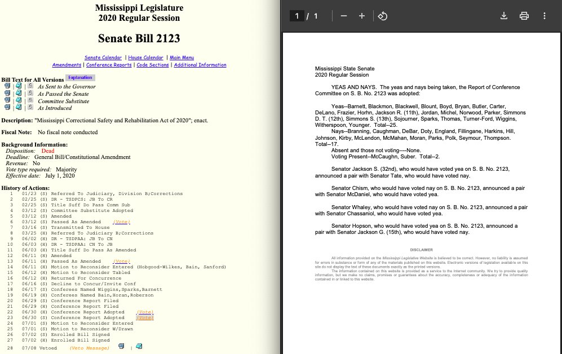Click the 'DISCLAIMER' heading in the PDF

pos(422,250)
